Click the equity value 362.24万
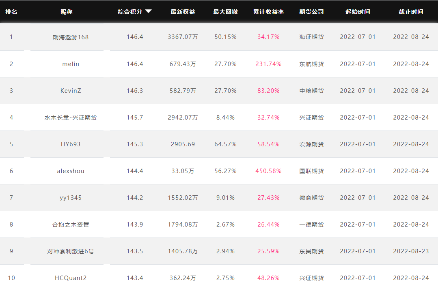Image resolution: width=438 pixels, height=291 pixels. (x=183, y=278)
